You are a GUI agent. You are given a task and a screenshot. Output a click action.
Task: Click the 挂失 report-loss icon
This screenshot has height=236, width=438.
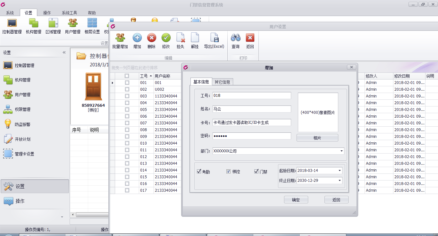coord(180,38)
